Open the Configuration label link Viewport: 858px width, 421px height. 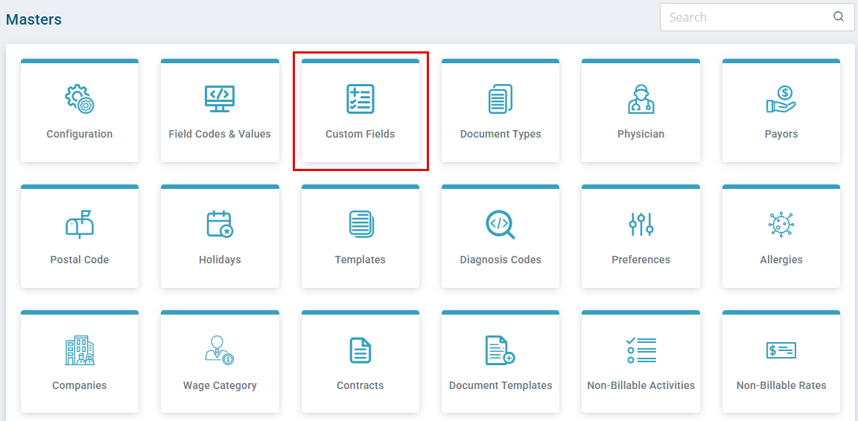point(80,134)
